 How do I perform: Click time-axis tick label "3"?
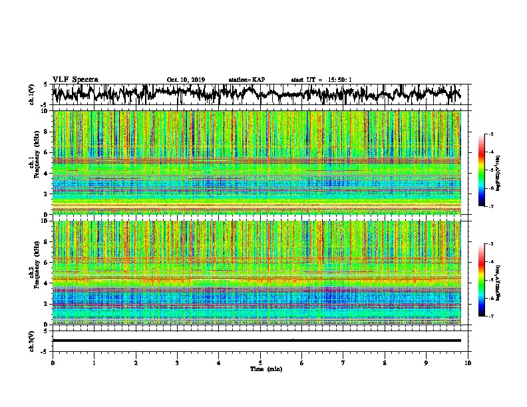pos(177,363)
